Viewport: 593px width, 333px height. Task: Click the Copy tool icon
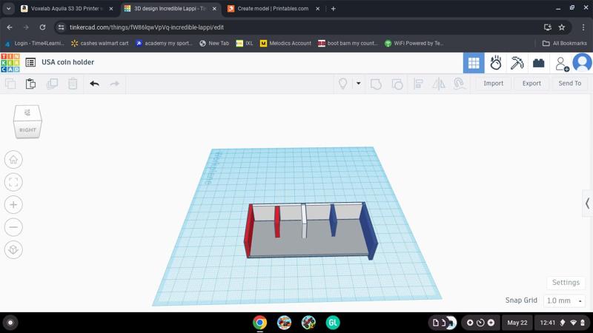coord(10,84)
